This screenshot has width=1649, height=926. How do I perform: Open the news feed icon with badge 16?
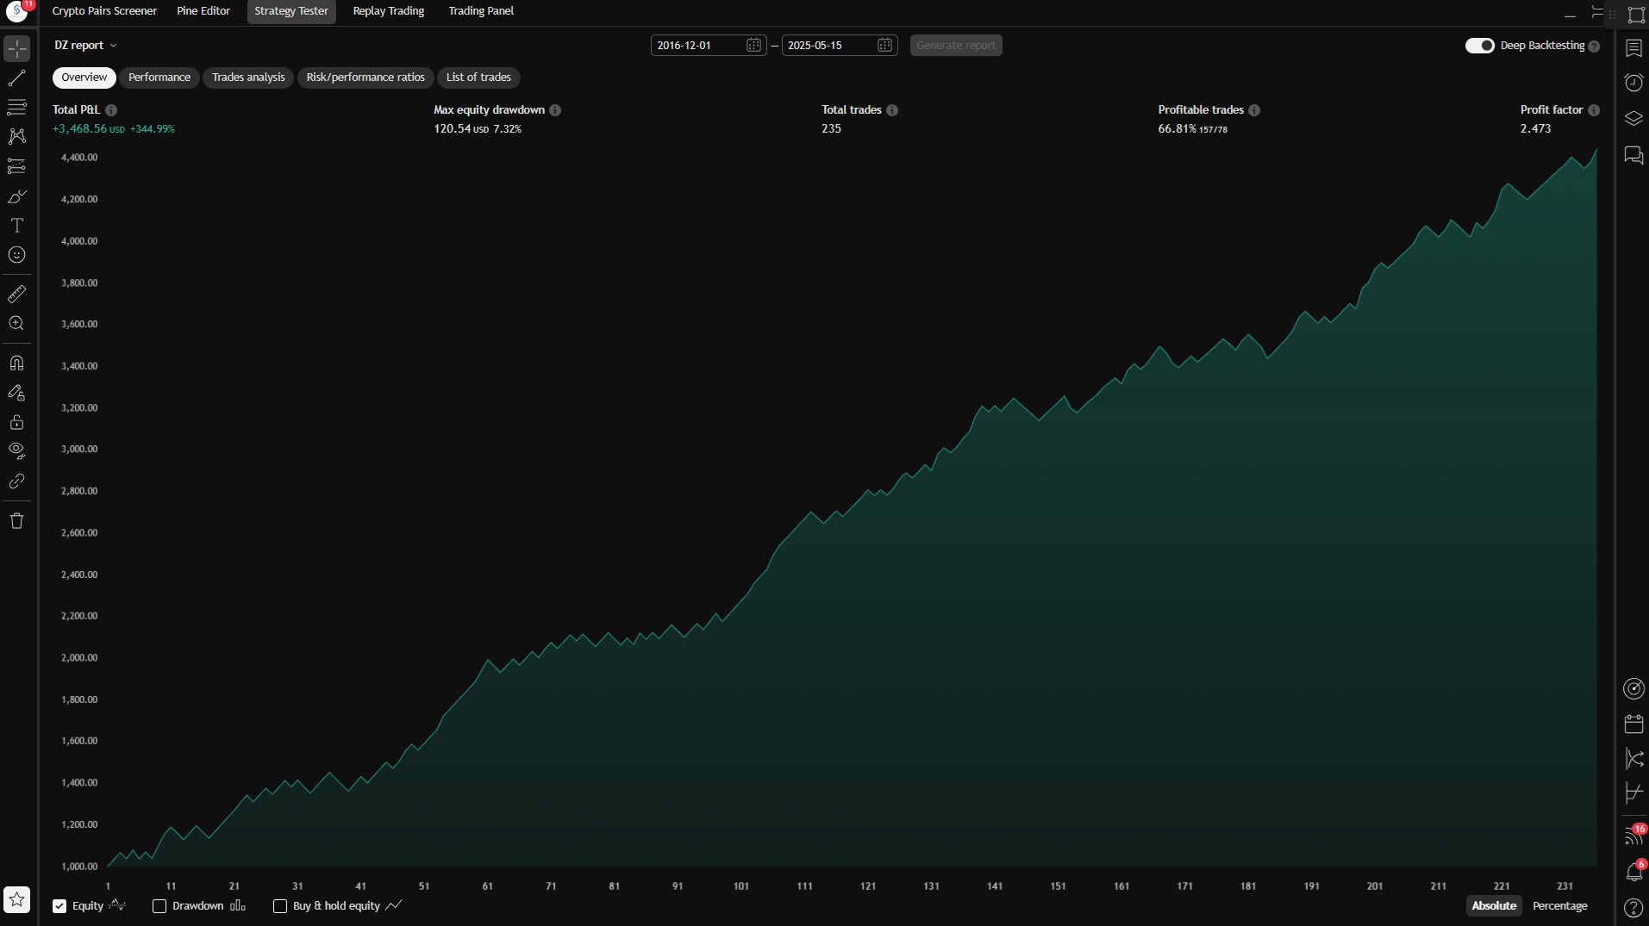(1633, 836)
